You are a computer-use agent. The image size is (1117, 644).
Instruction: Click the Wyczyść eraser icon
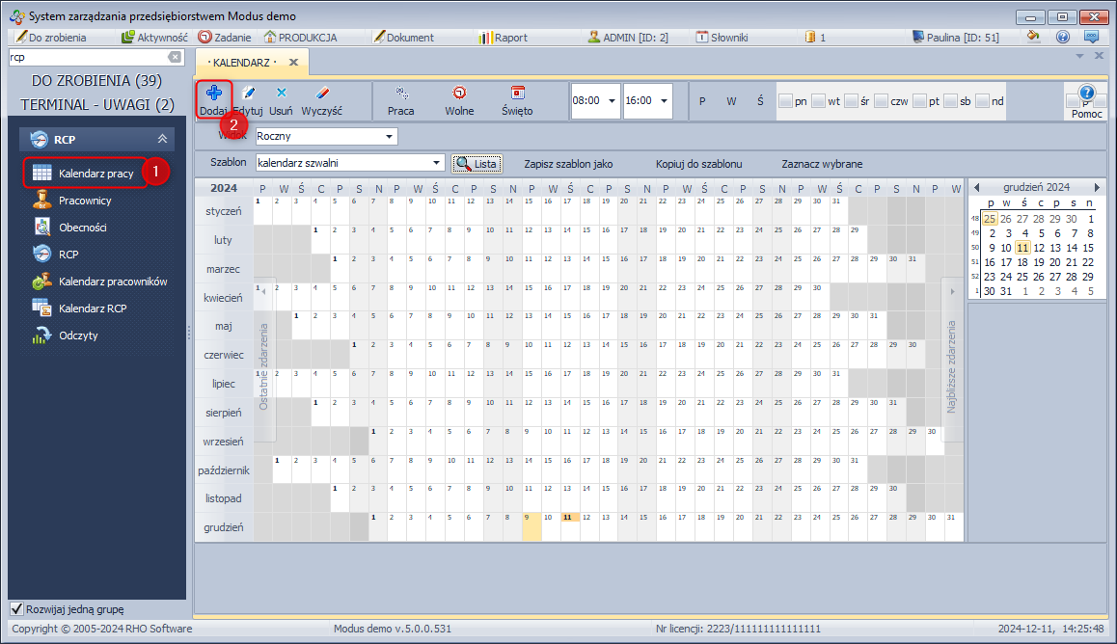(x=322, y=94)
